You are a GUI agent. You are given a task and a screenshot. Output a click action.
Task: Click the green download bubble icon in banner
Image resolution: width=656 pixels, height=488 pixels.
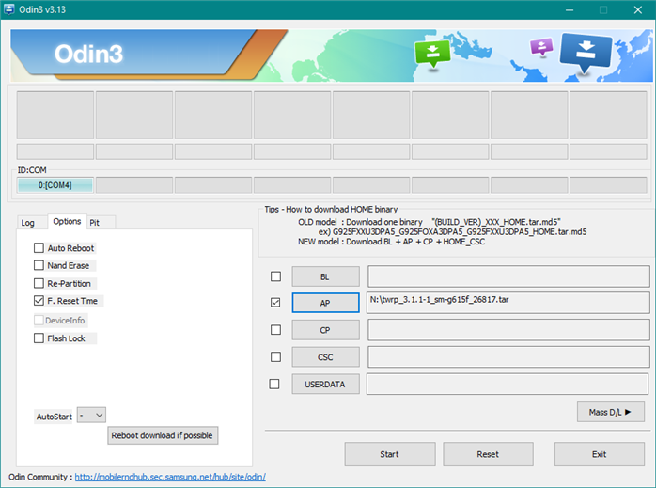click(432, 54)
